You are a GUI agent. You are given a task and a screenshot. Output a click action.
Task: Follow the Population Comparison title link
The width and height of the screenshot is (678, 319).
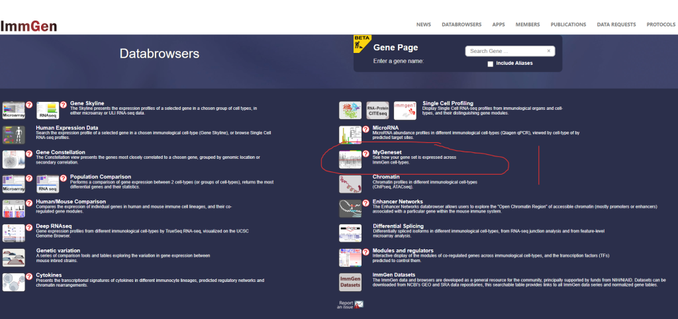(101, 177)
